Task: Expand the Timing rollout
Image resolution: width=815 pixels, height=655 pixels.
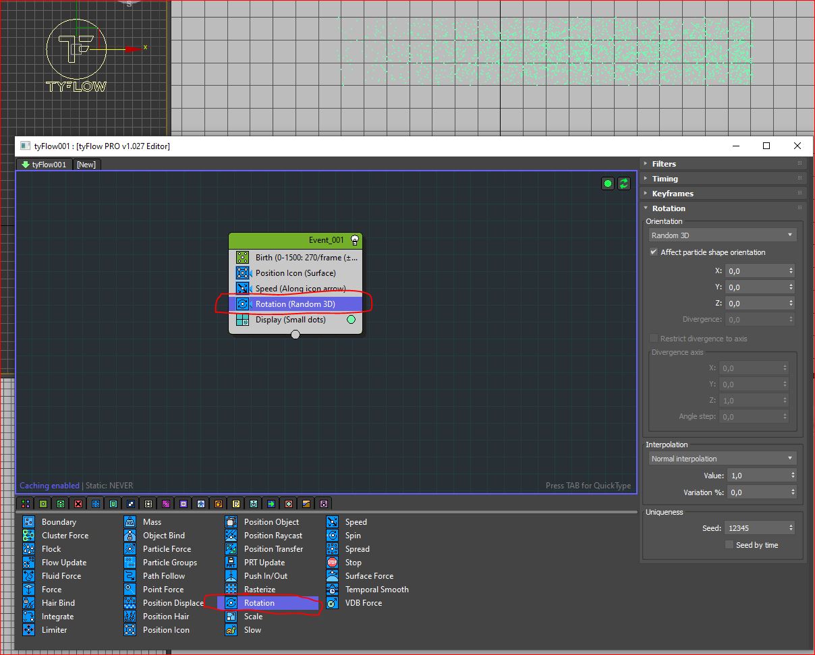Action: [x=723, y=179]
